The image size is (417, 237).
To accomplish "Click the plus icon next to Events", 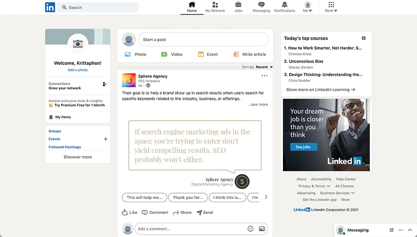I will tap(106, 139).
